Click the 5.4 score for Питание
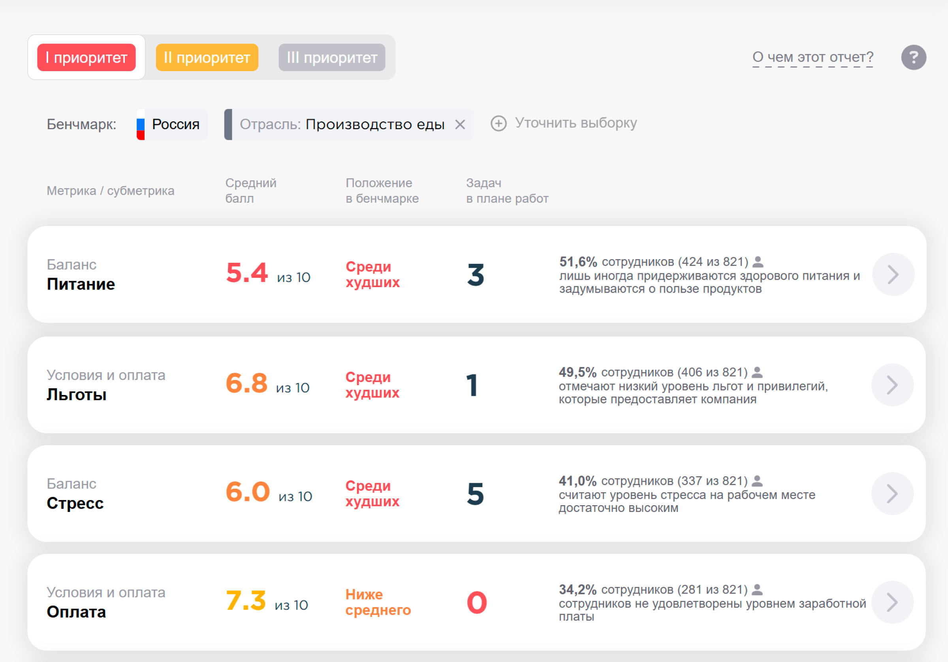Image resolution: width=948 pixels, height=662 pixels. 247,273
